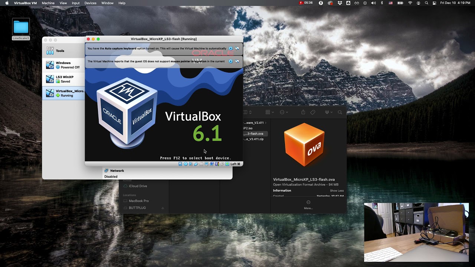Select the running VirtualBox_Micro machine entry
This screenshot has width=475, height=267.
click(x=63, y=93)
